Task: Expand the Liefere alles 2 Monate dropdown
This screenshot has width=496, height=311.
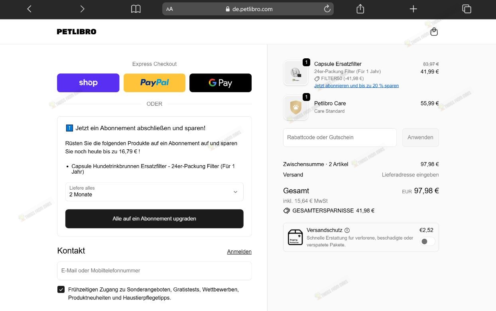Action: pos(154,192)
